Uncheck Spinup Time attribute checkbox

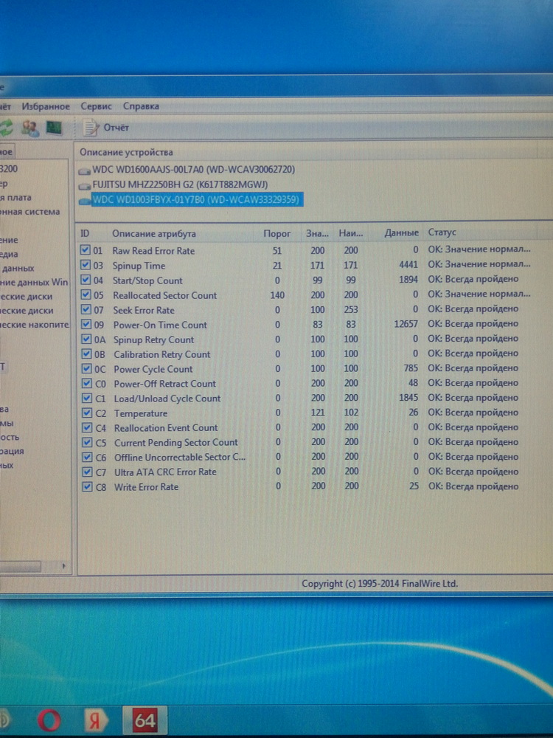point(85,265)
